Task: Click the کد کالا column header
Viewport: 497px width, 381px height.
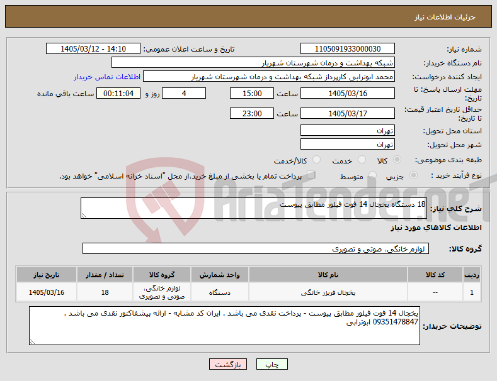Action: pyautogui.click(x=435, y=275)
